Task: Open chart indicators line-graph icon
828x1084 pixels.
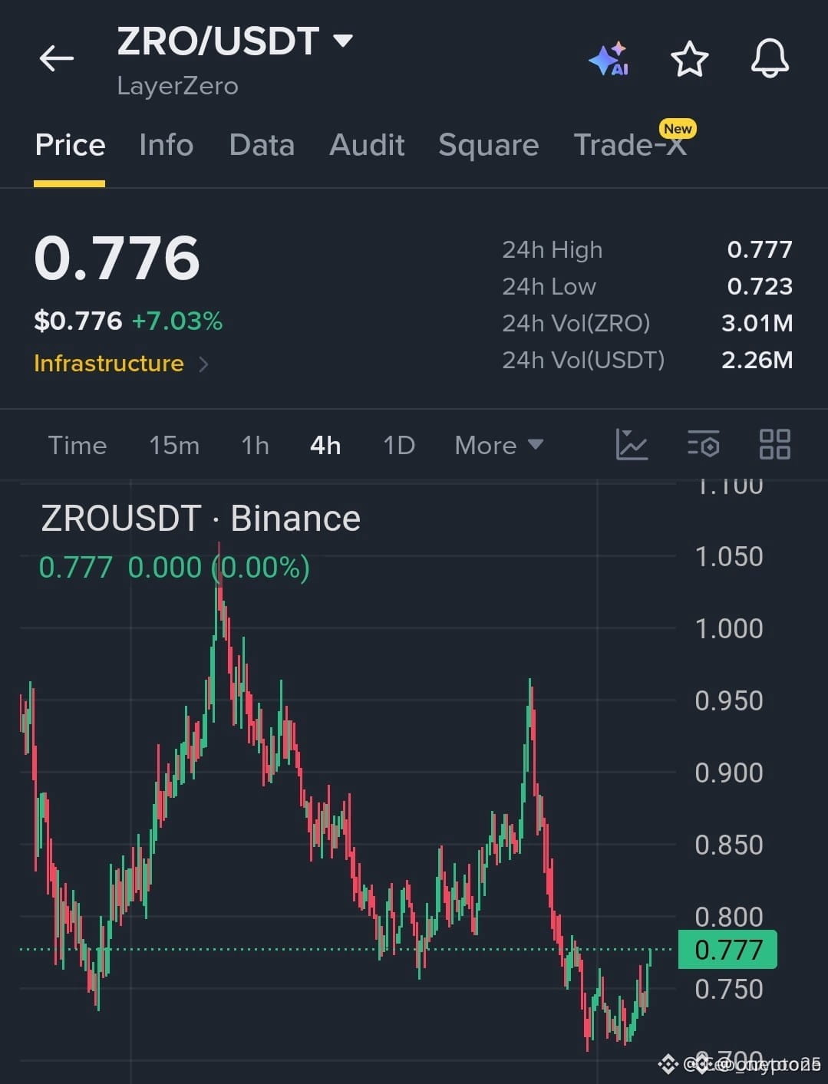Action: [x=632, y=444]
